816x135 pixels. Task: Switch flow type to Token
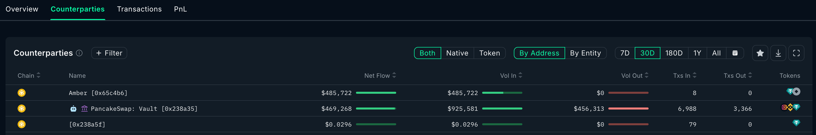(489, 53)
